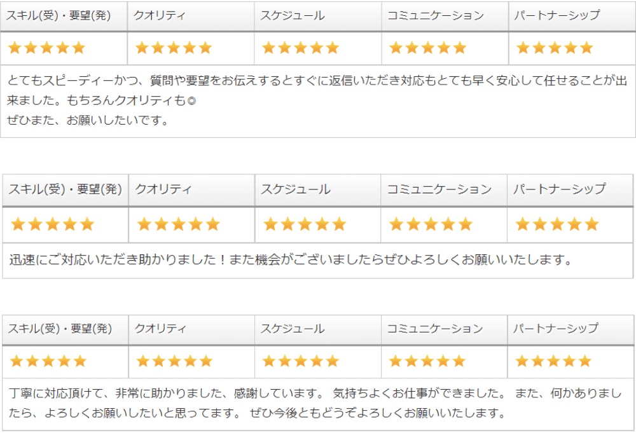This screenshot has height=433, width=636.
Task: Select the second review's パートナーシップ header
Action: (x=560, y=189)
